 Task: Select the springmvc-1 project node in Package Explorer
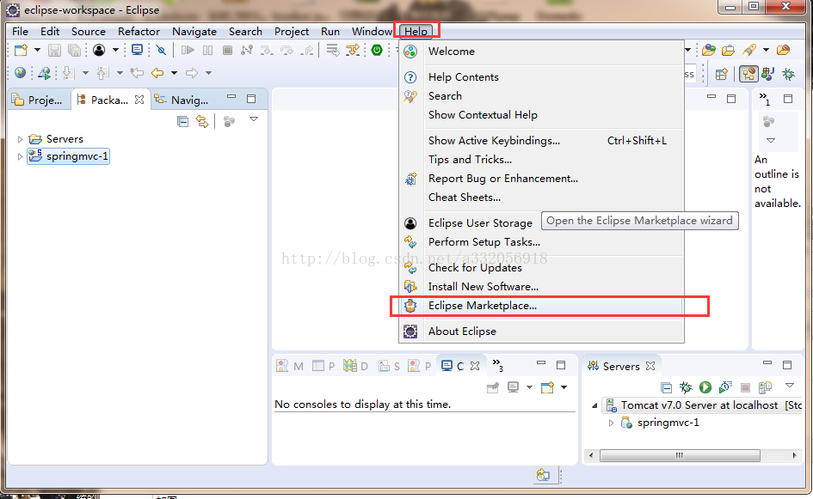pyautogui.click(x=68, y=156)
